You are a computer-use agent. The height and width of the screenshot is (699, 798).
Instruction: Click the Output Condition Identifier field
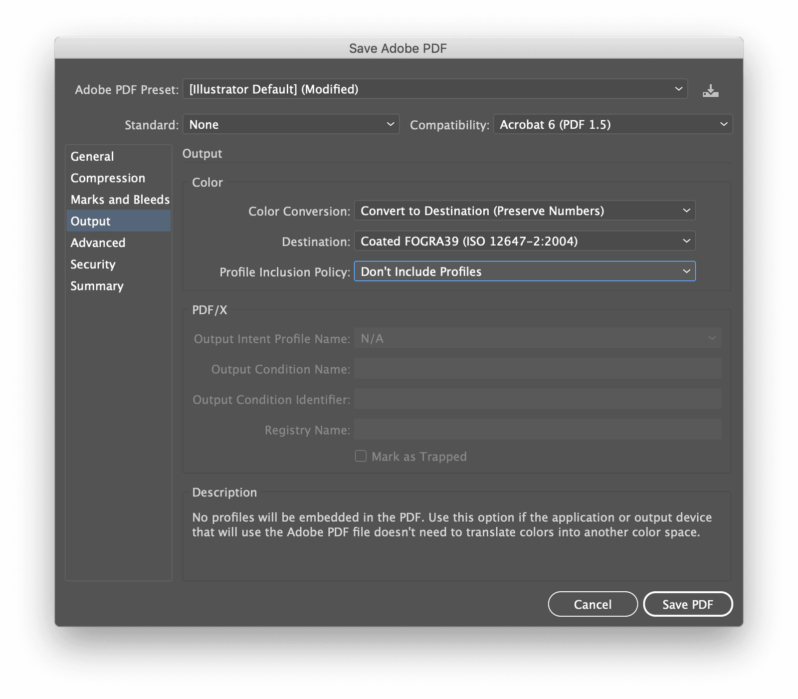538,399
